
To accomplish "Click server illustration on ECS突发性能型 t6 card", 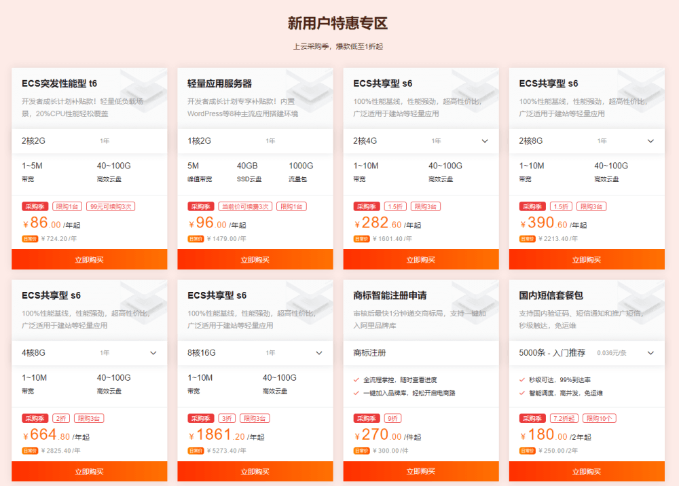I will (140, 92).
